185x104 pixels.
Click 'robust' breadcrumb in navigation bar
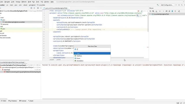(x=25, y=5)
